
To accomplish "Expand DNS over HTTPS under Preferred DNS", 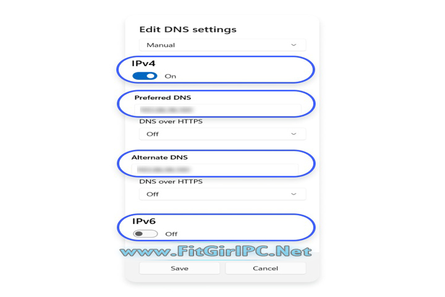I will pos(222,134).
